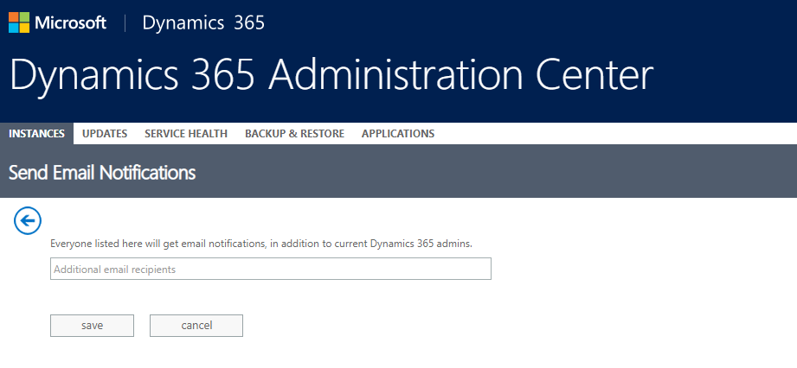Click "Dynamics 365 admins" in the description

(421, 244)
